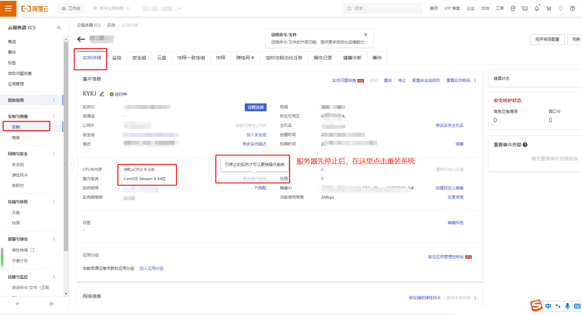Click sidebar search magnifier icon
Screen dimensions: 582x315
point(59,28)
